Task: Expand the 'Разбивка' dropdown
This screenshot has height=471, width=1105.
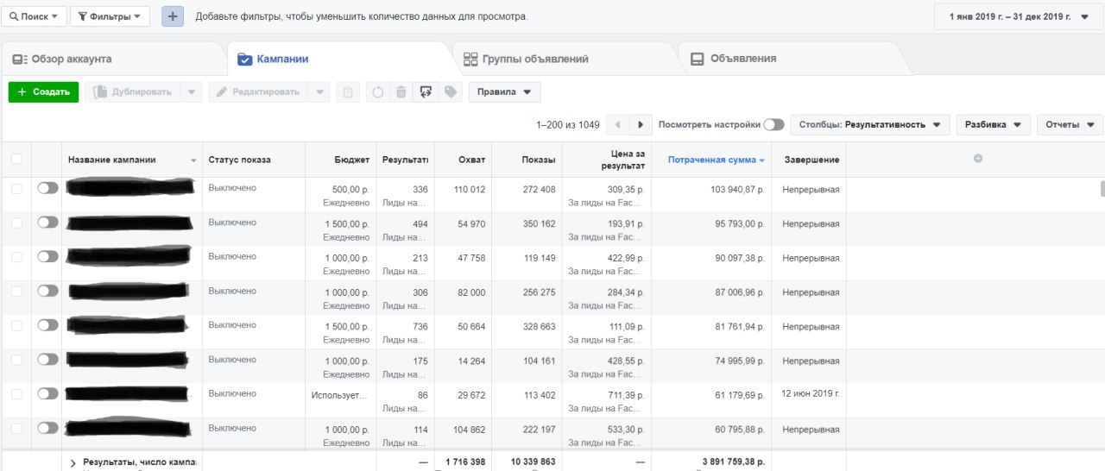Action: tap(993, 125)
